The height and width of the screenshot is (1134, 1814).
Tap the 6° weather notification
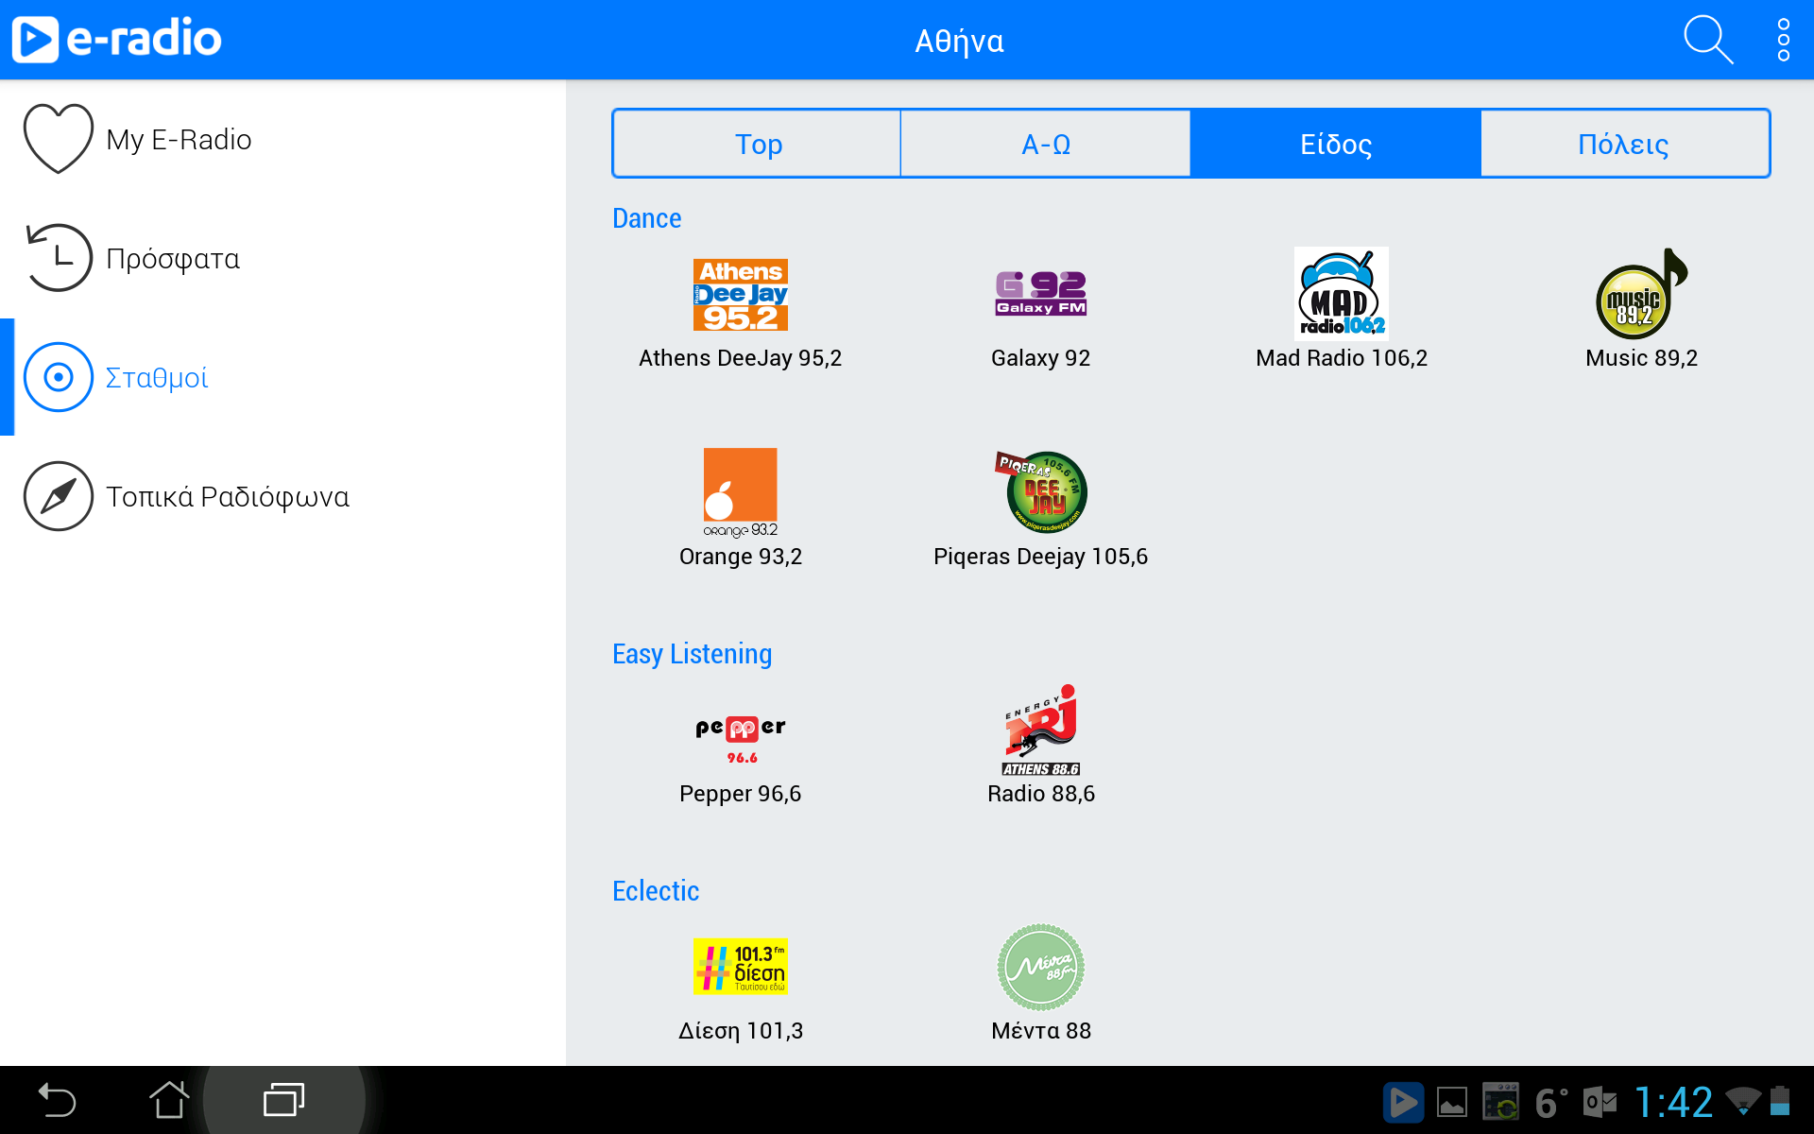click(x=1550, y=1102)
